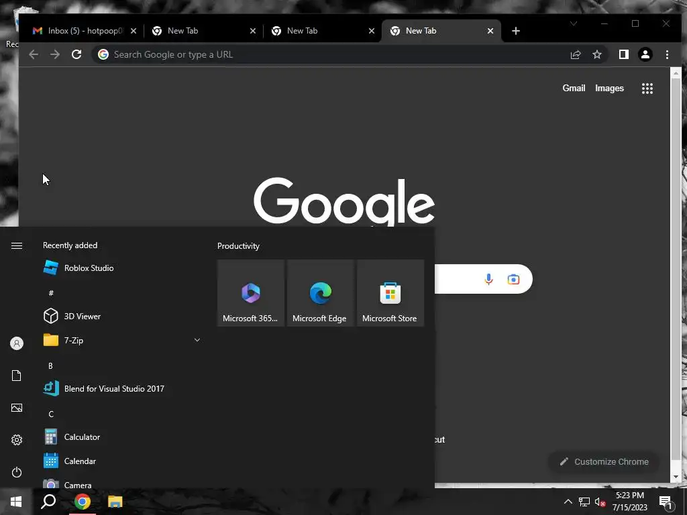687x515 pixels.
Task: Open the Chrome tab search dropdown
Action: pyautogui.click(x=574, y=23)
